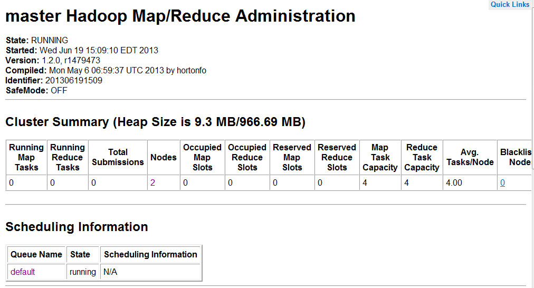
Task: Select the Total Submissions column header
Action: (118, 157)
